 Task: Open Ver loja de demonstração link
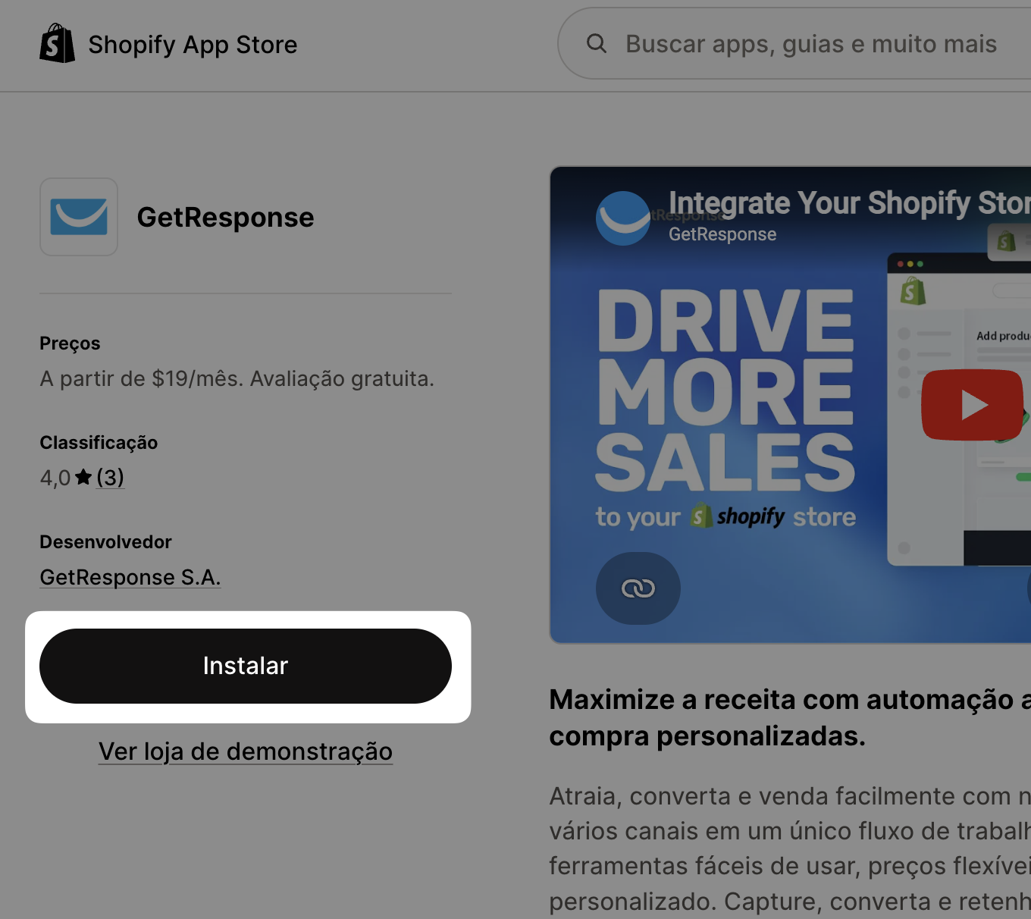246,751
